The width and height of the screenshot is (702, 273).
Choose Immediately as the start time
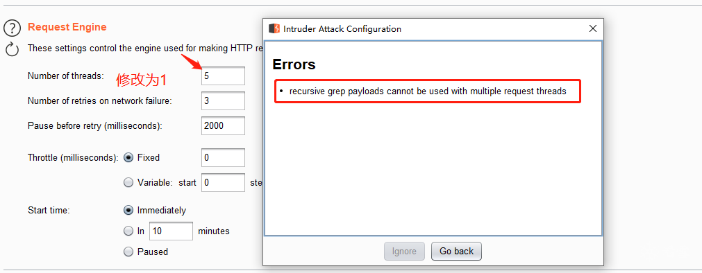[128, 210]
